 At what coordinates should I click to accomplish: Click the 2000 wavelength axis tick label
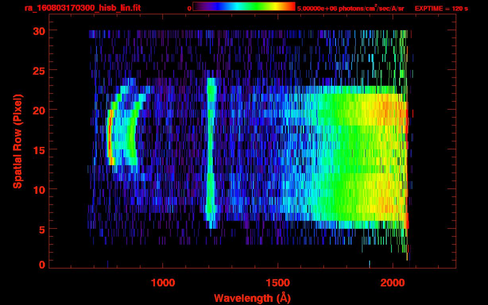[392, 283]
